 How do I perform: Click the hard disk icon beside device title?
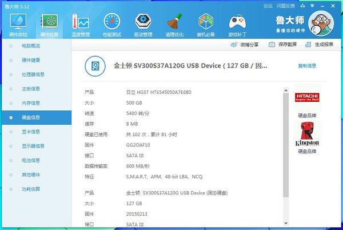(95, 66)
